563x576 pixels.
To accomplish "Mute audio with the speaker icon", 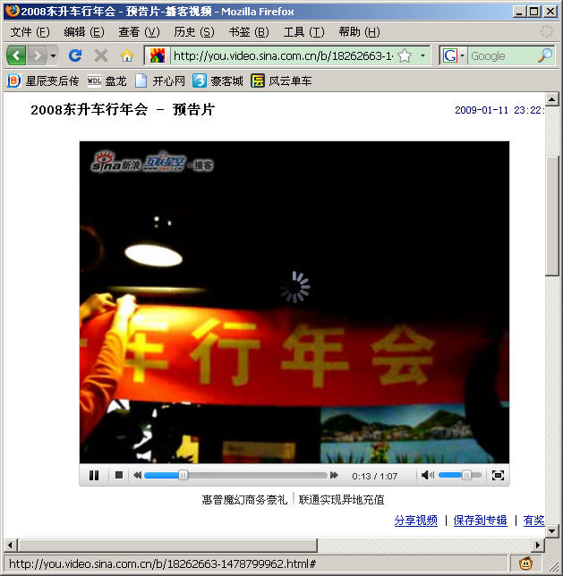I will tap(427, 475).
